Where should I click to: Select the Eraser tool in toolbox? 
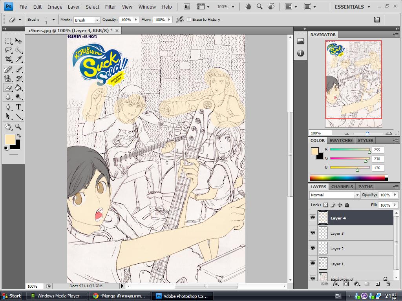coord(8,88)
